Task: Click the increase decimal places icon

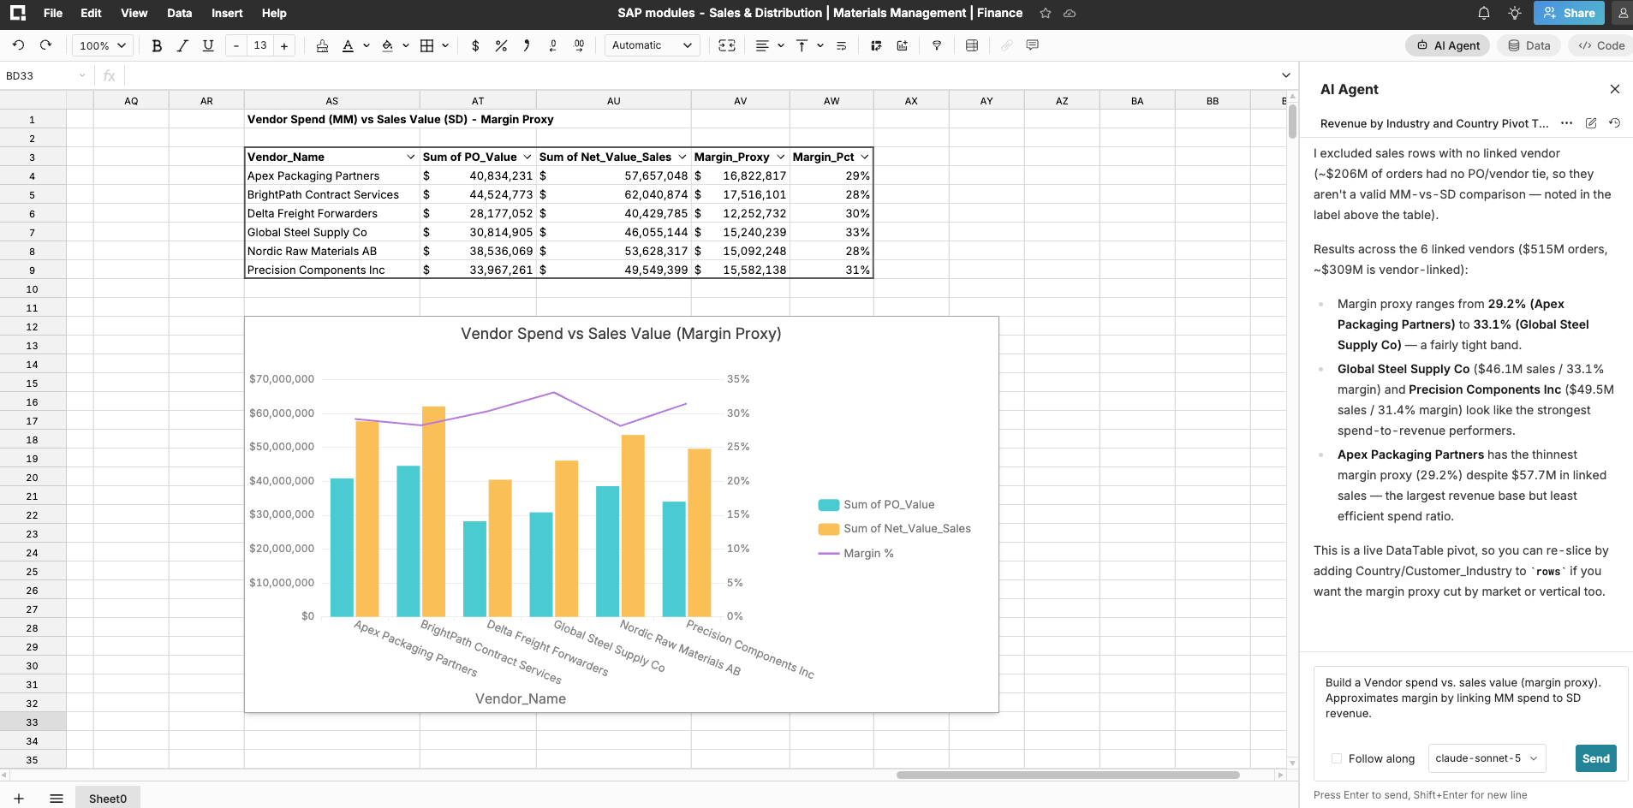Action: click(579, 45)
